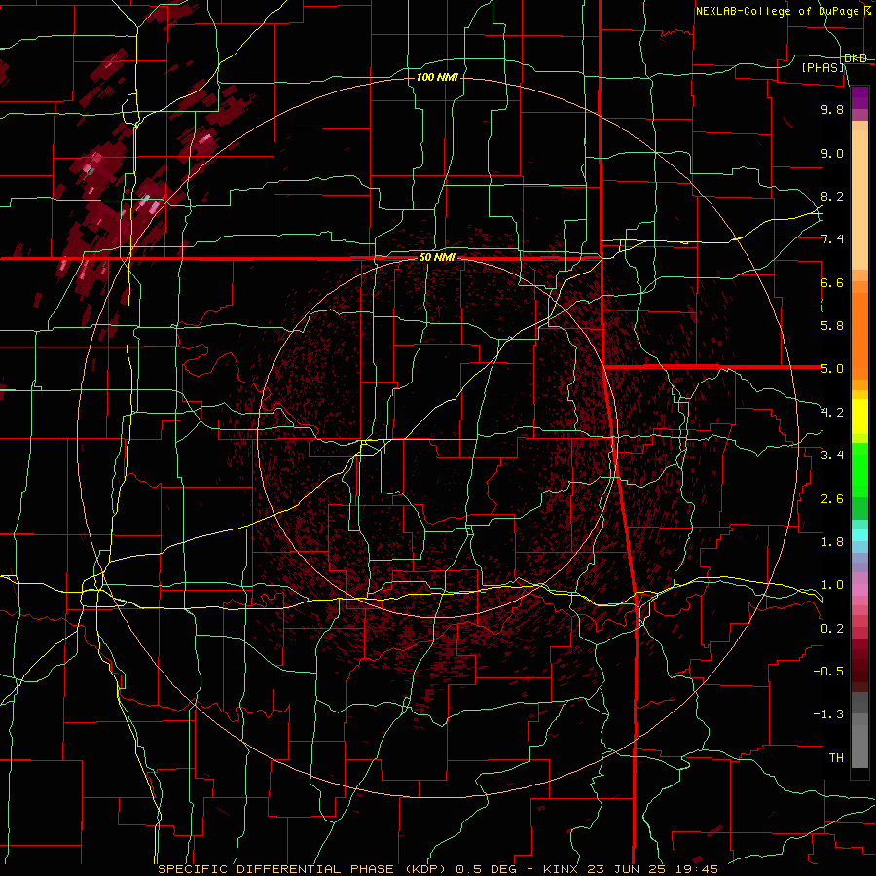The height and width of the screenshot is (876, 876).
Task: Click the 5.0 value on the scale
Action: click(x=832, y=369)
